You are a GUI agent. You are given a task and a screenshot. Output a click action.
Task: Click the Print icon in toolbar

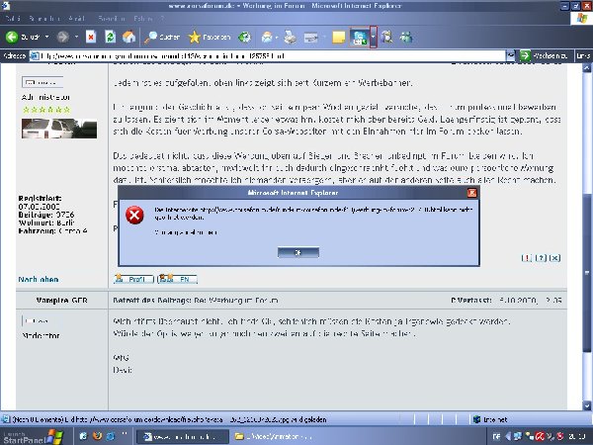pyautogui.click(x=289, y=37)
